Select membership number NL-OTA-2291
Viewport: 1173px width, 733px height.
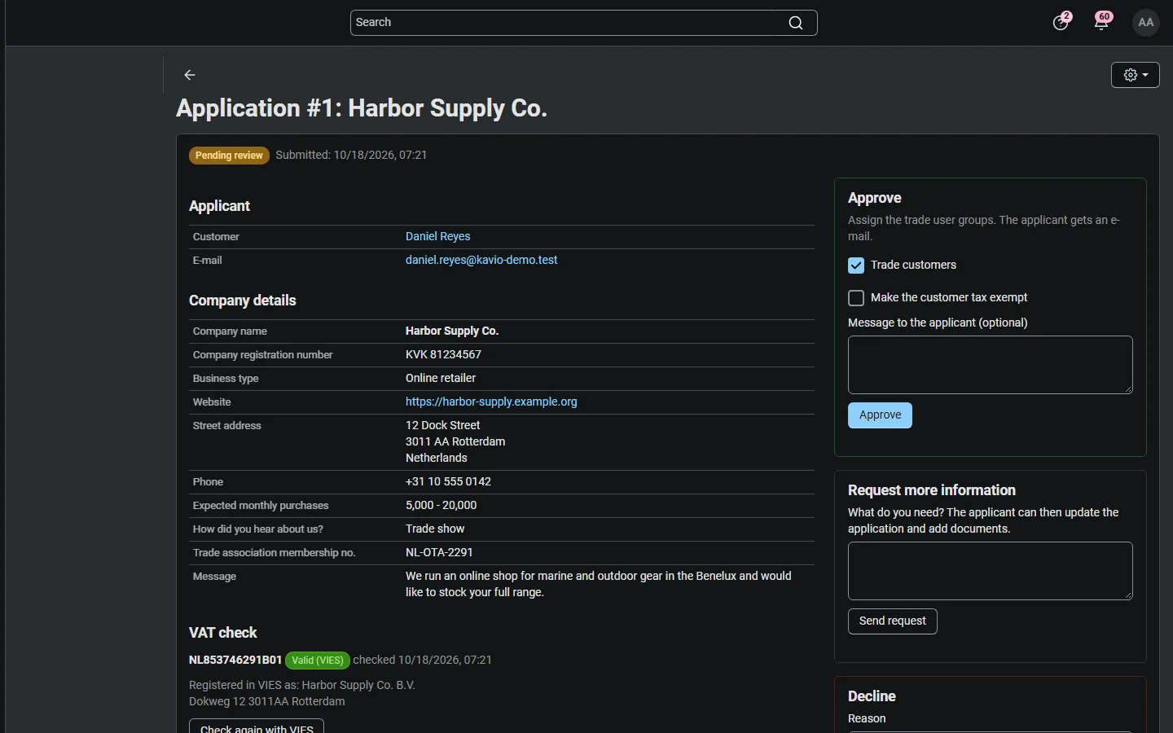point(439,553)
